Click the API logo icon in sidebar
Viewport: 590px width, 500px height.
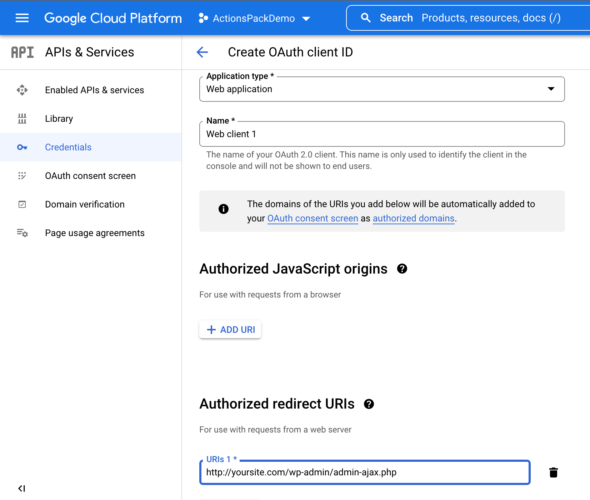tap(22, 52)
